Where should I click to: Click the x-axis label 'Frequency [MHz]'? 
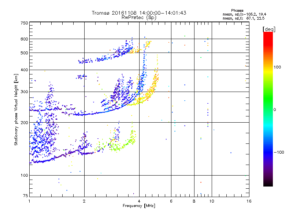point(139,206)
